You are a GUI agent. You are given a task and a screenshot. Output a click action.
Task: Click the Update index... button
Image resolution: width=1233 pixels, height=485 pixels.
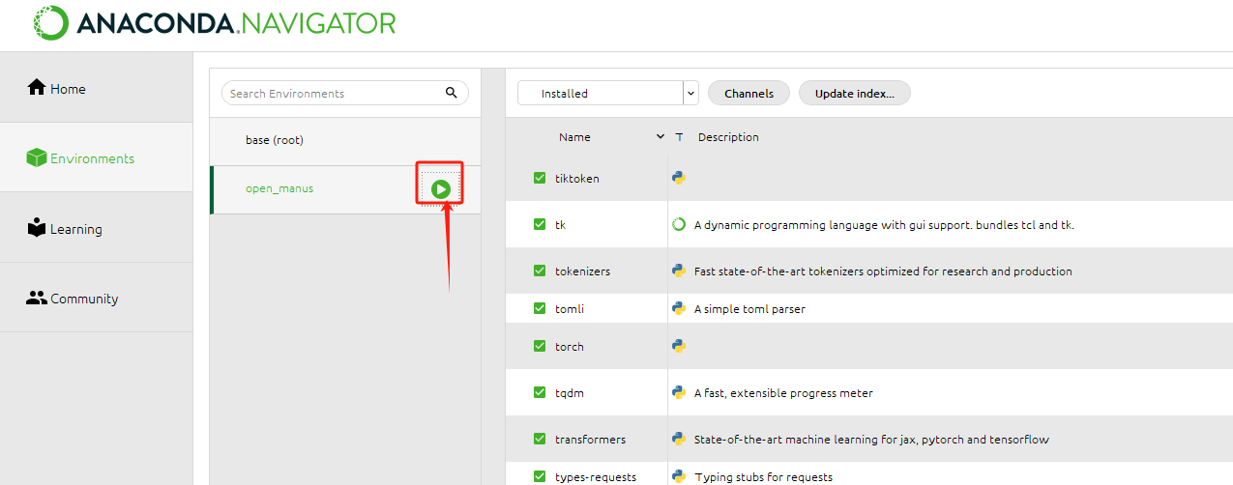pyautogui.click(x=855, y=94)
